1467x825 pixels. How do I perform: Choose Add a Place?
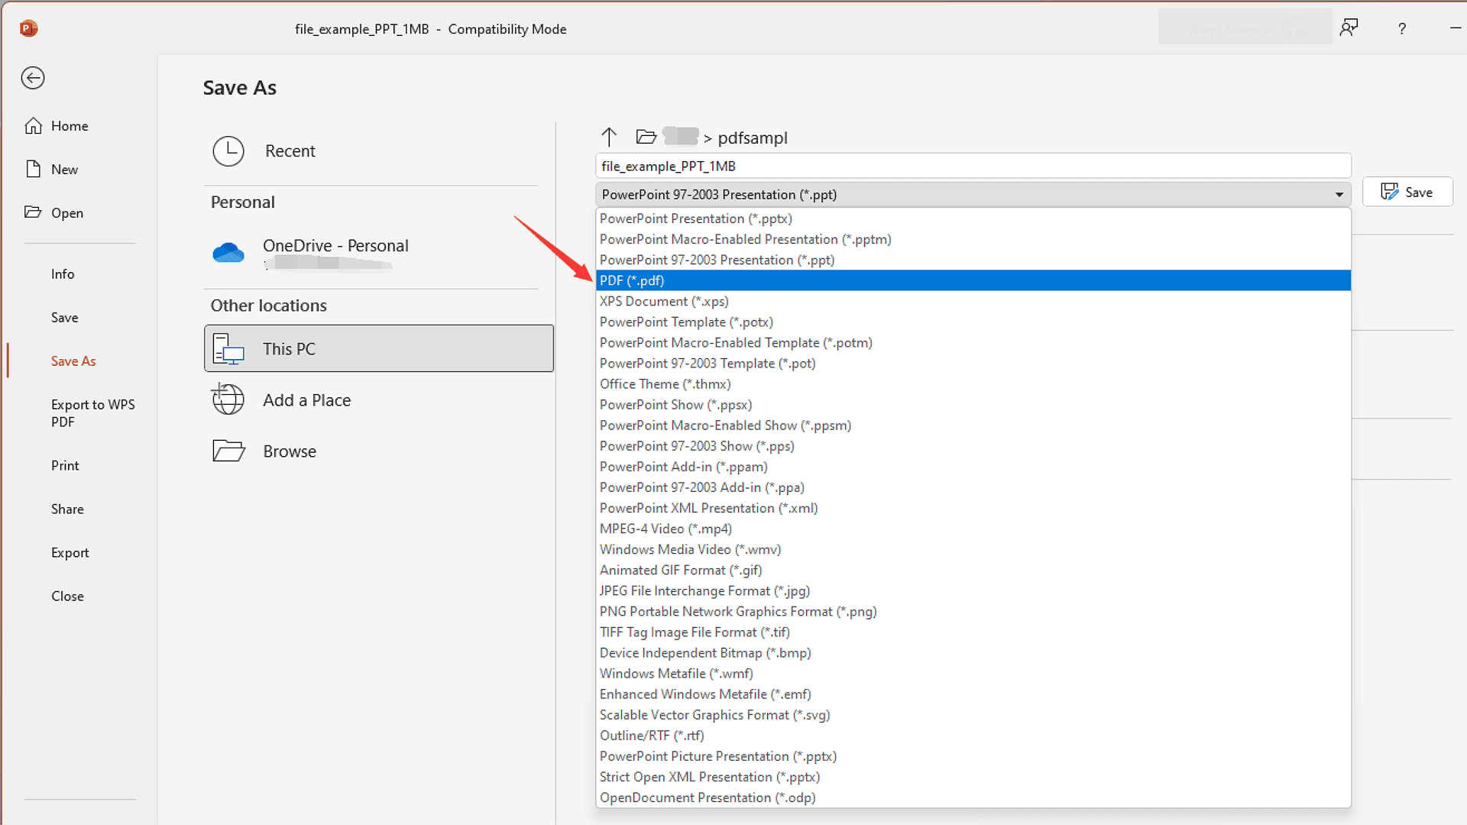click(379, 400)
